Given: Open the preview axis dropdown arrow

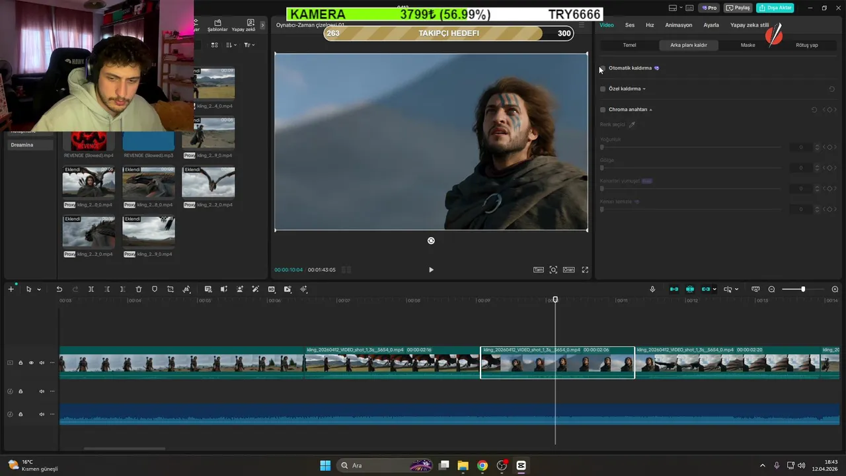Looking at the screenshot, I should [736, 290].
